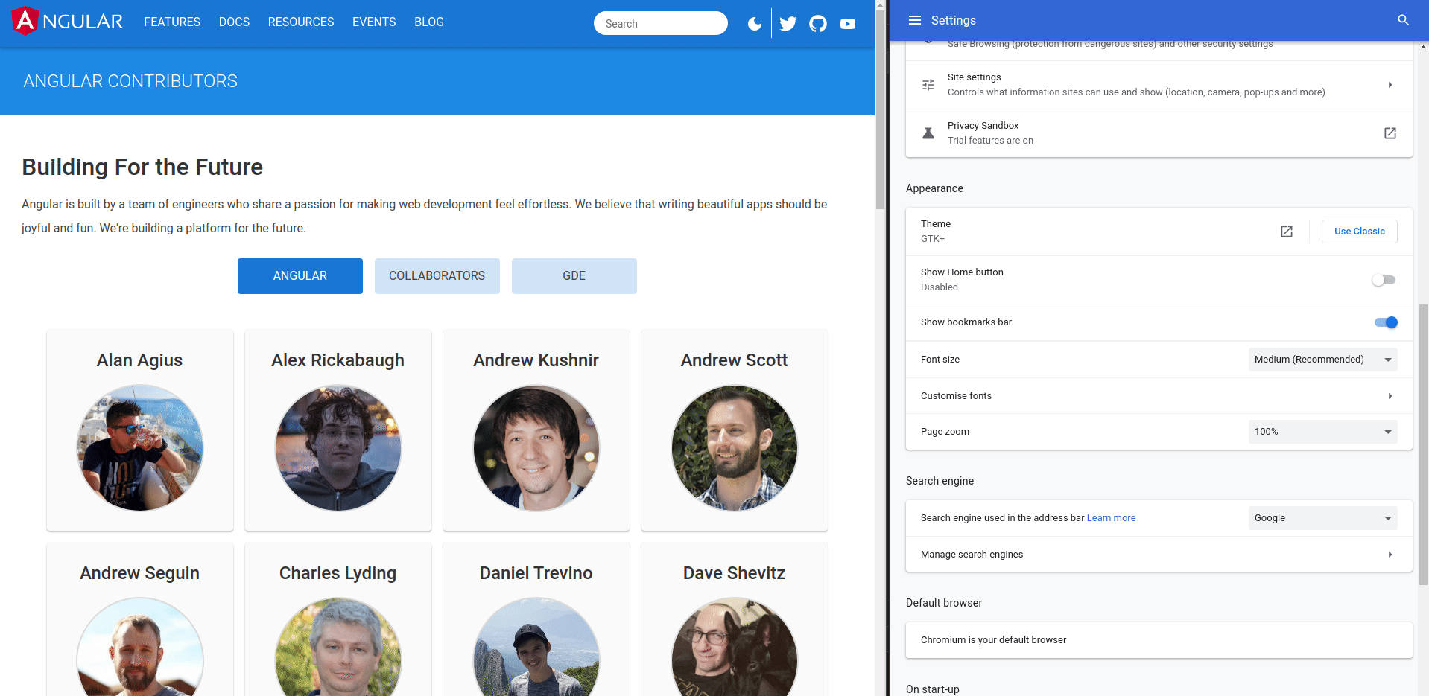Viewport: 1429px width, 696px height.
Task: Click the Settings search magnifier icon
Action: coord(1403,20)
